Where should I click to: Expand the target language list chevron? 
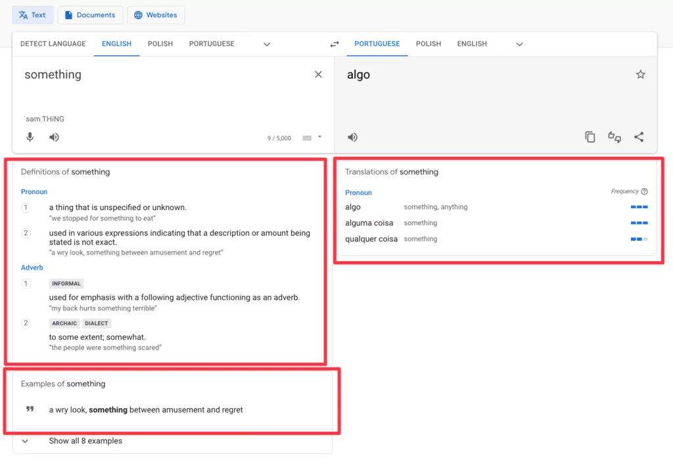[519, 44]
